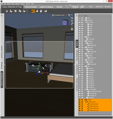113x119 pixels.
Task: Toggle visibility eye for Ceiling node
Action: (x=80, y=24)
